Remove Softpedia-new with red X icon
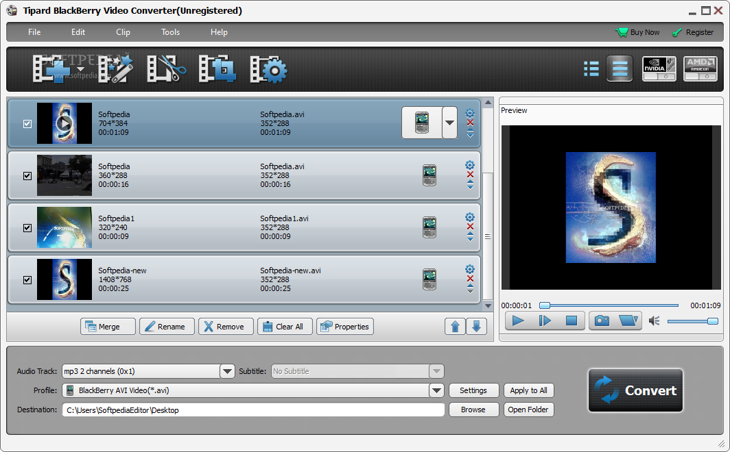This screenshot has width=730, height=452. (470, 279)
